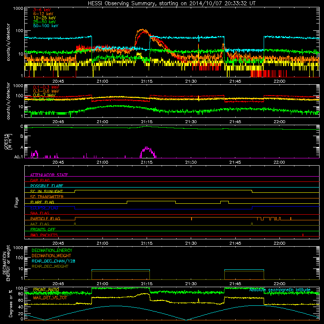Image resolution: width=324 pixels, height=324 pixels.
Task: Click the 21:30 tick label under Flags panel
Action: point(191,243)
